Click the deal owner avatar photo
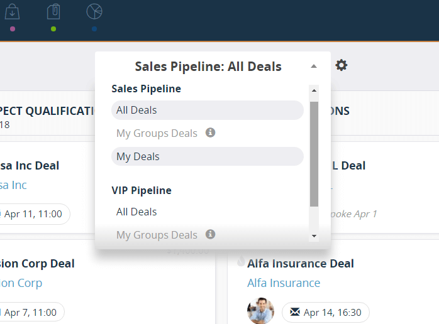 click(260, 311)
